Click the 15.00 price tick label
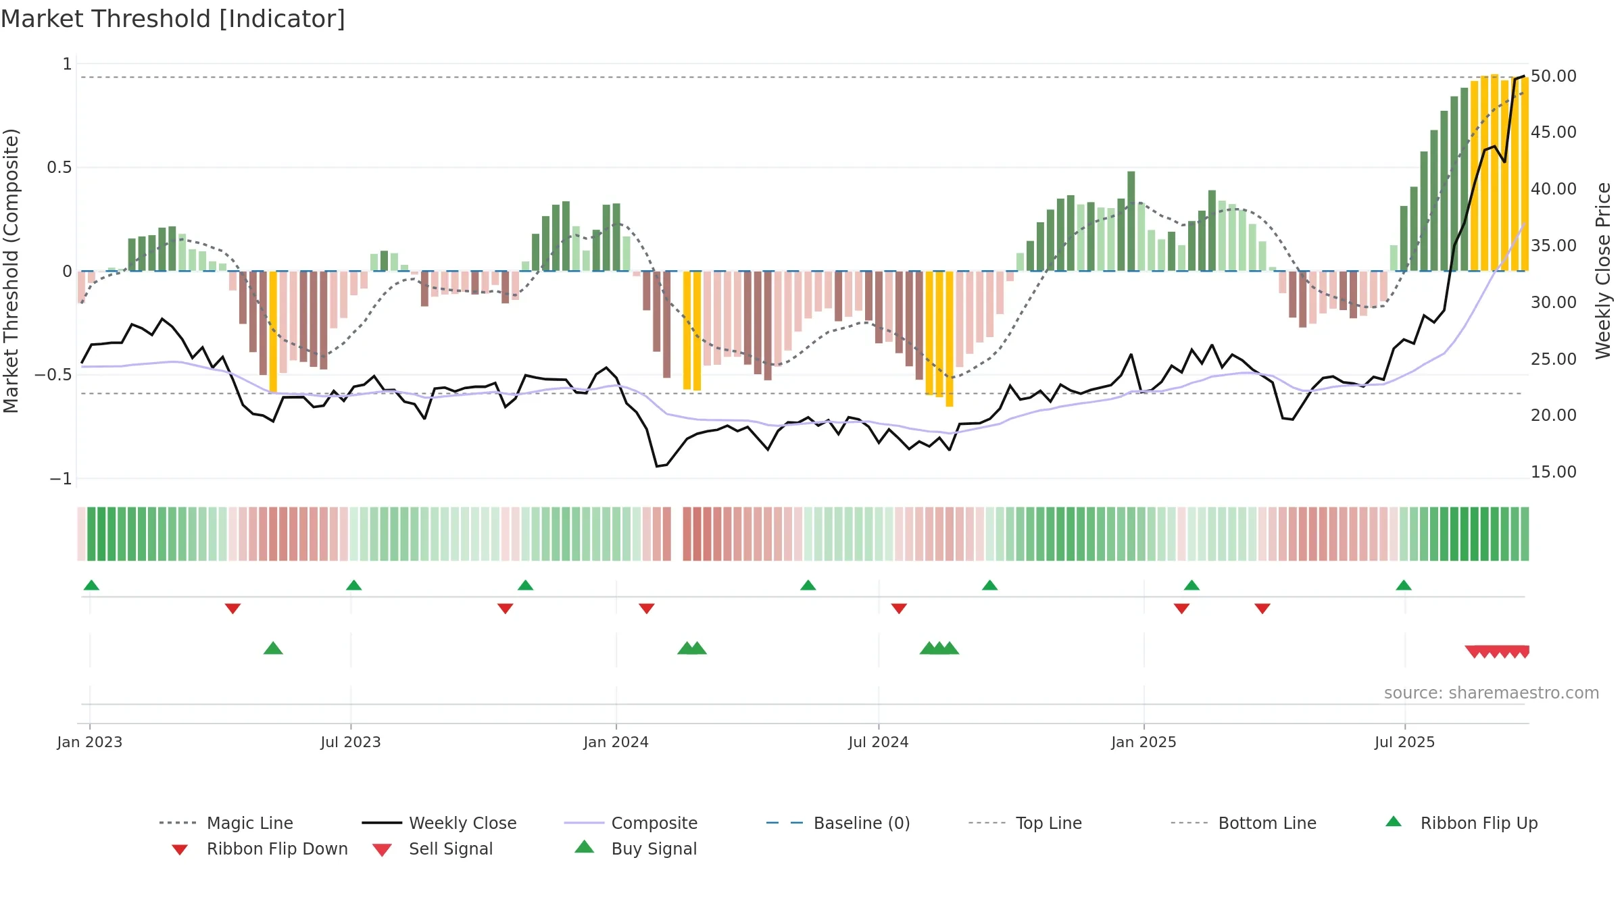Screen dimensions: 1622x912 pos(1553,472)
